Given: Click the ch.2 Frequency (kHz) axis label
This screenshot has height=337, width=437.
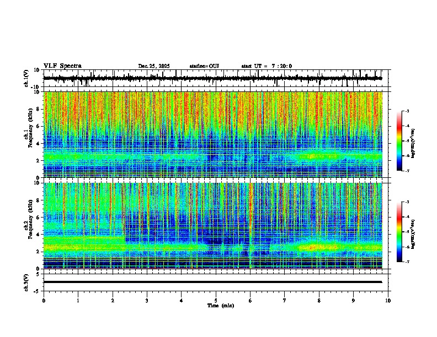Looking at the screenshot, I should coord(29,219).
